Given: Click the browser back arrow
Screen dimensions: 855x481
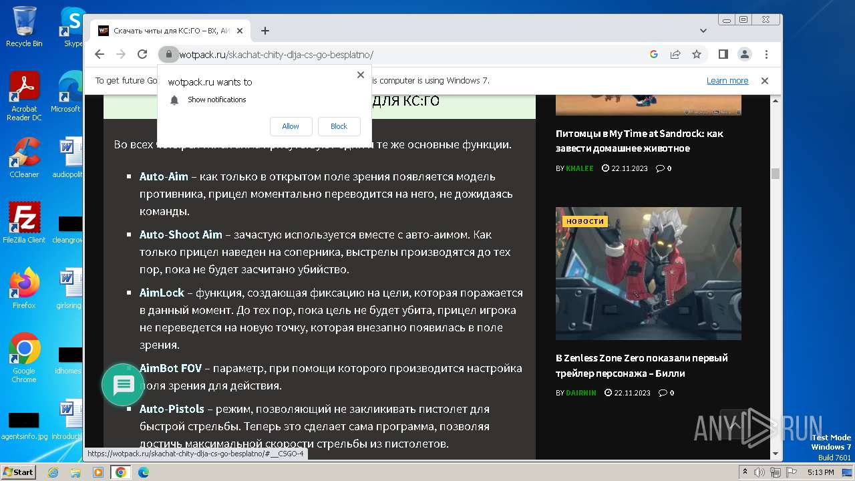Looking at the screenshot, I should [100, 54].
